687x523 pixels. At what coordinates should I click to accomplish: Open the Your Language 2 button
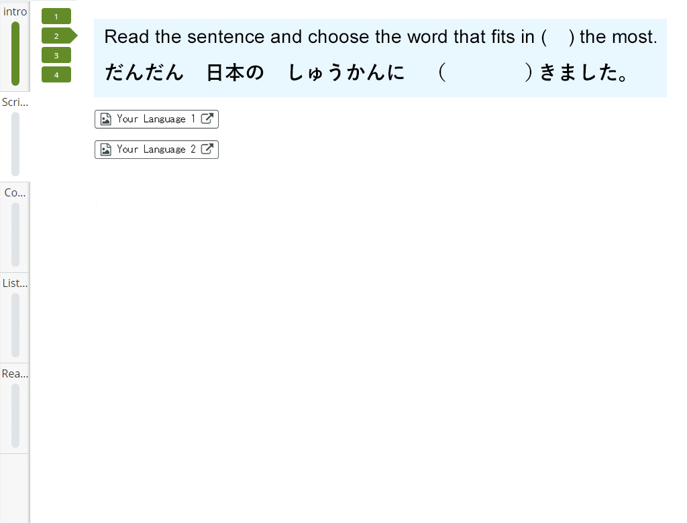click(156, 150)
